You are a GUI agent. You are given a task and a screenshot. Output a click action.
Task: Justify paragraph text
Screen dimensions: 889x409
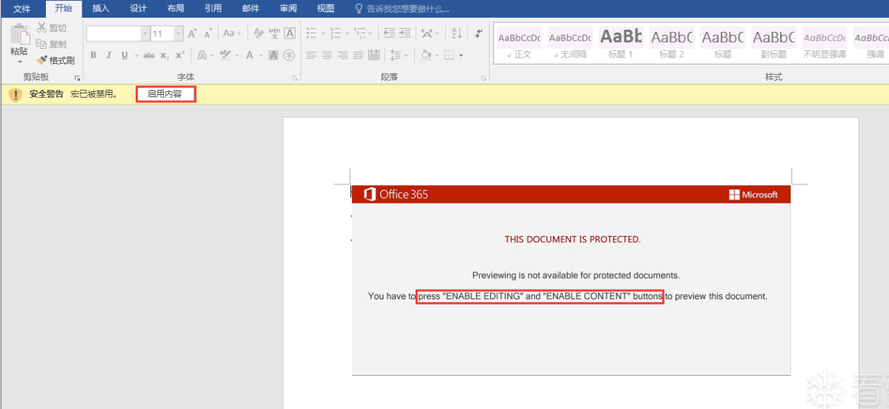(x=358, y=55)
